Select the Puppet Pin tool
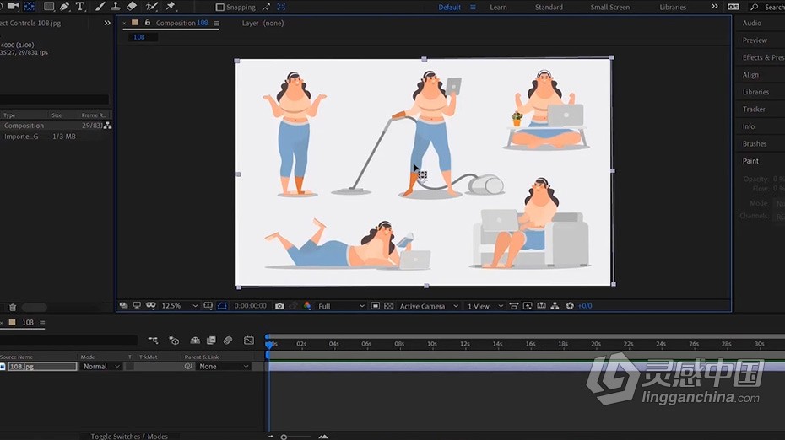The height and width of the screenshot is (440, 785). coord(171,7)
